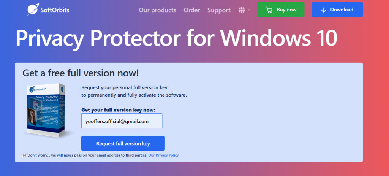Viewport: 389px width, 176px height.
Task: Click the SoftOrbits planet logo icon
Action: [33, 10]
